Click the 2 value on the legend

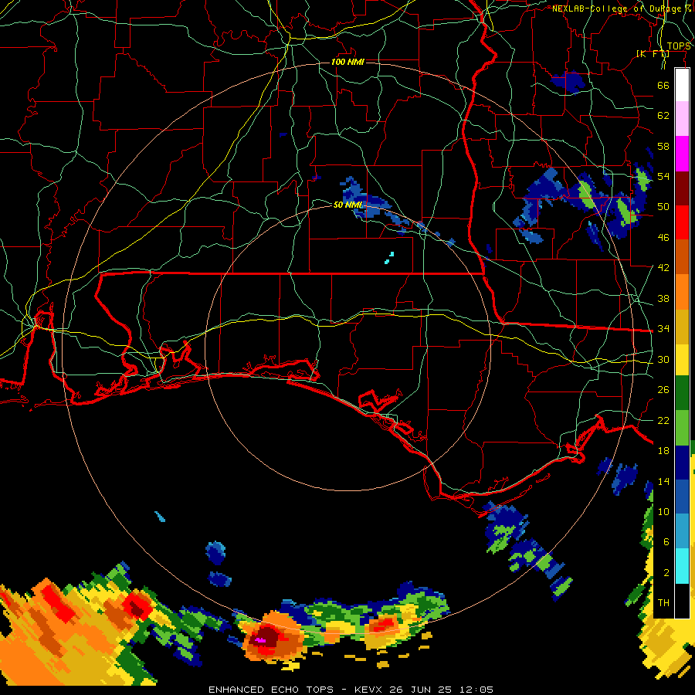click(x=666, y=573)
